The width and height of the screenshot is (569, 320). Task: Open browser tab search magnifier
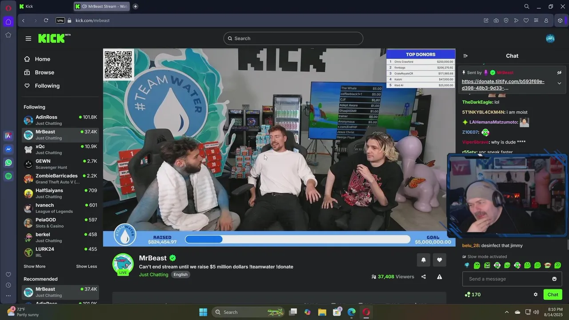[527, 6]
